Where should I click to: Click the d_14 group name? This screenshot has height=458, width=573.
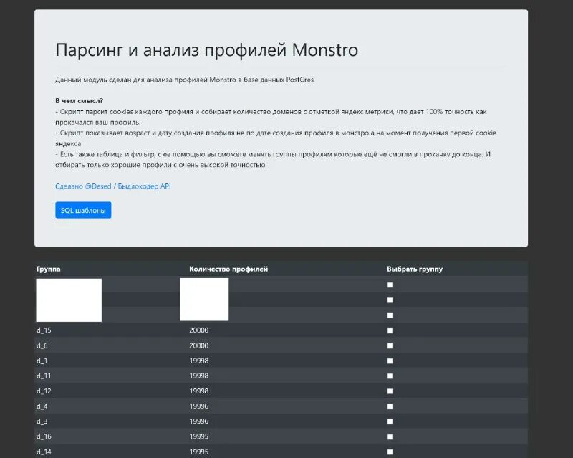(44, 452)
